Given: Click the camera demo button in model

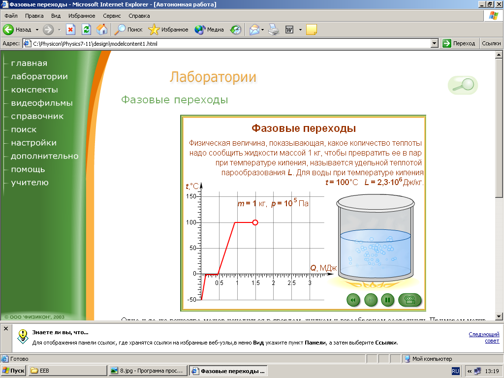Looking at the screenshot, I should (x=410, y=300).
